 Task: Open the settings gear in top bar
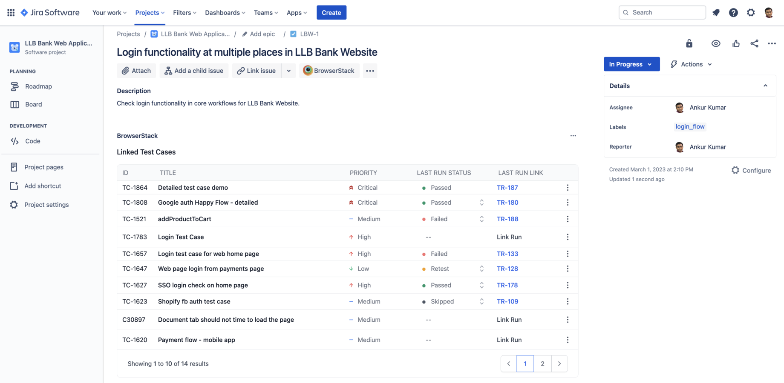[751, 12]
